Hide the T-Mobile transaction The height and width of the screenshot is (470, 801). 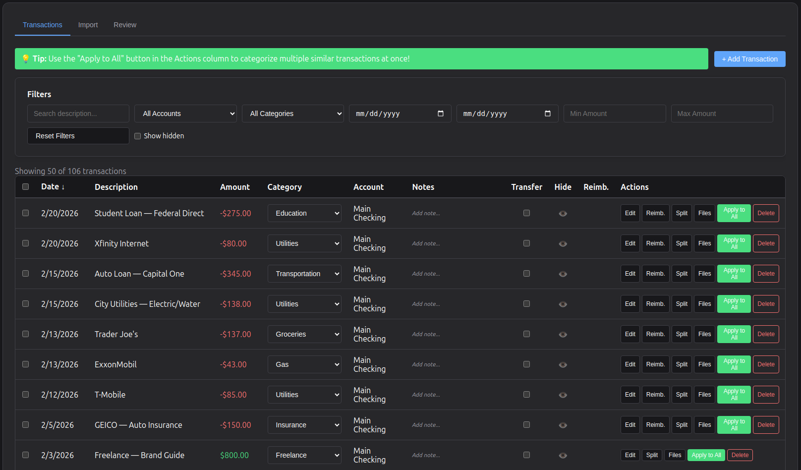click(x=563, y=395)
